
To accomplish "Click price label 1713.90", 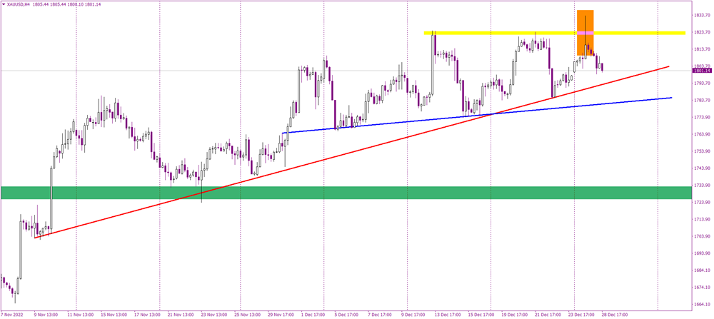I will pos(701,219).
